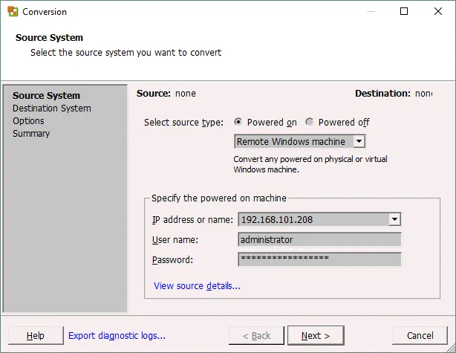Click the User name input field
Viewport: 456px width, 353px height.
(x=319, y=239)
